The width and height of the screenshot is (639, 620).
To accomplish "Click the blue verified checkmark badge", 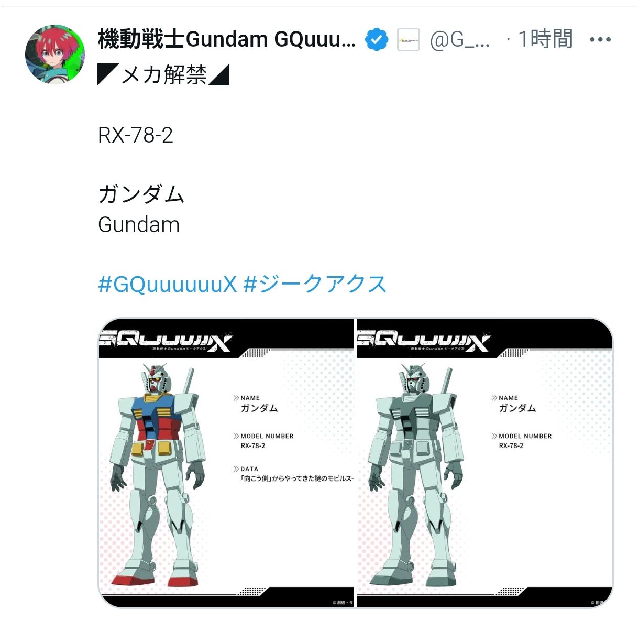I will pyautogui.click(x=377, y=39).
